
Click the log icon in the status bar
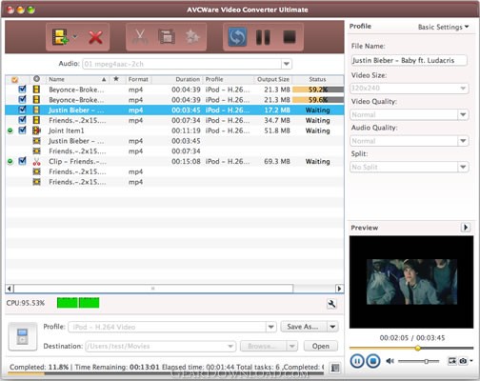[335, 368]
